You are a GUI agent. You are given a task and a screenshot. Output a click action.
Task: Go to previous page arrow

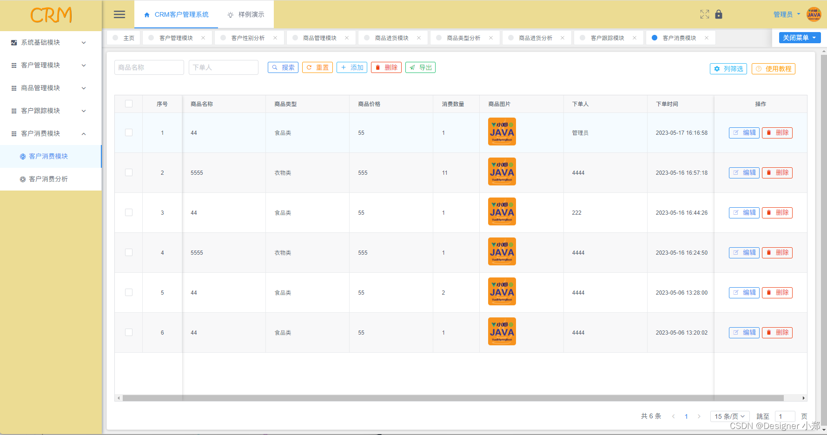click(673, 416)
